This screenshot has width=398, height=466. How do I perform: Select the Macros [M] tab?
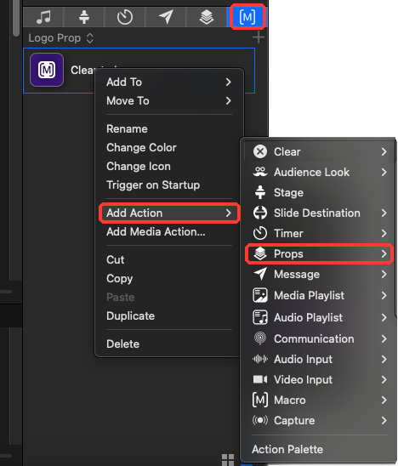tap(247, 17)
